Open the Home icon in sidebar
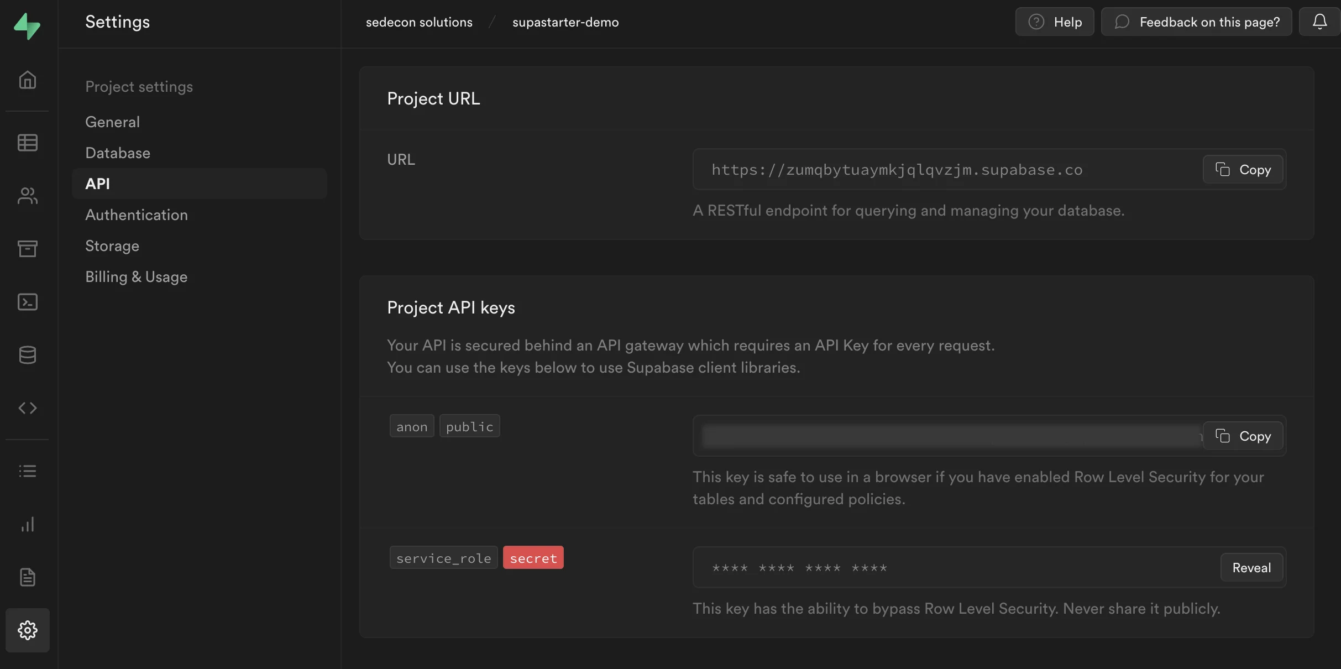 click(27, 80)
